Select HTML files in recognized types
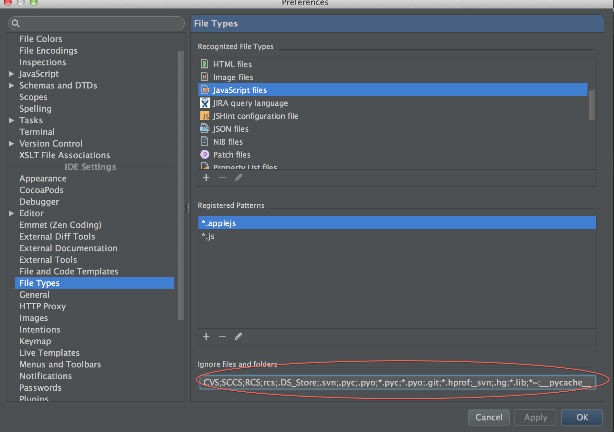Image resolution: width=614 pixels, height=432 pixels. coord(393,64)
